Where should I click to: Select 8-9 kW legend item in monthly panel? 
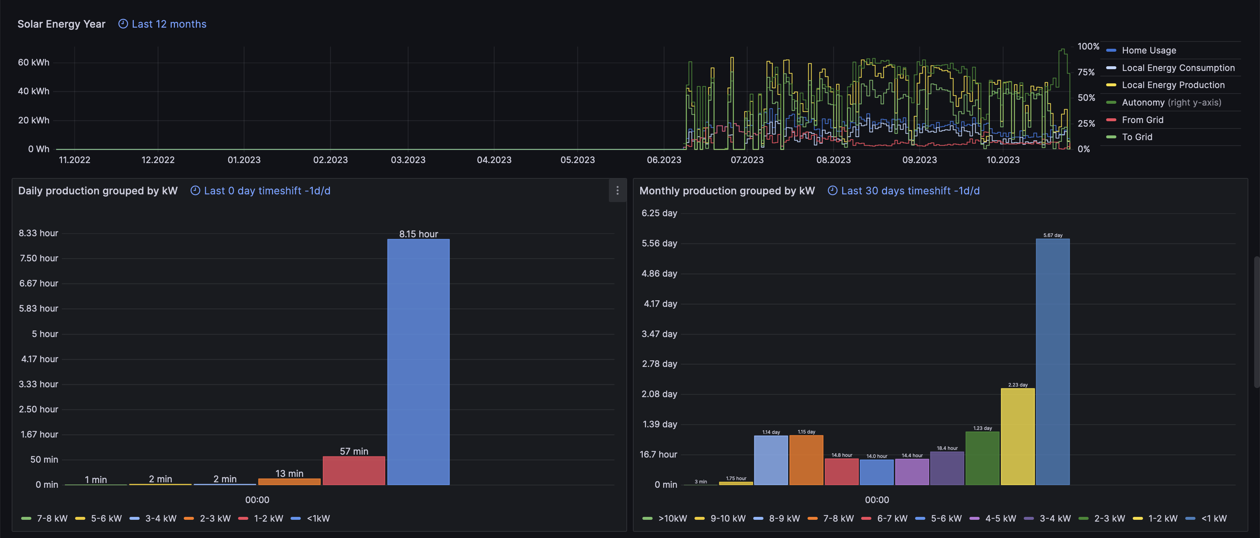point(784,518)
